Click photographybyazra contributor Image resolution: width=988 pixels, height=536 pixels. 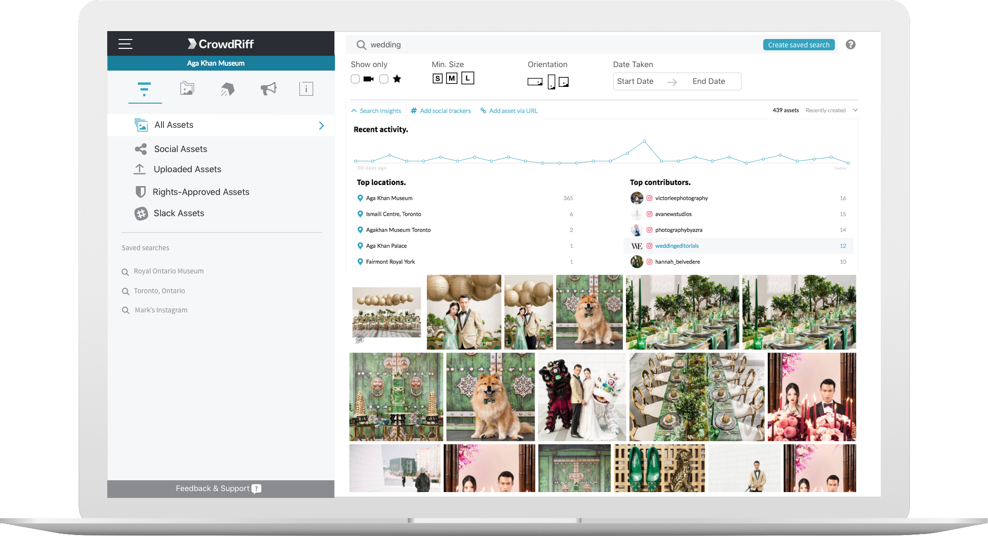[x=679, y=230]
